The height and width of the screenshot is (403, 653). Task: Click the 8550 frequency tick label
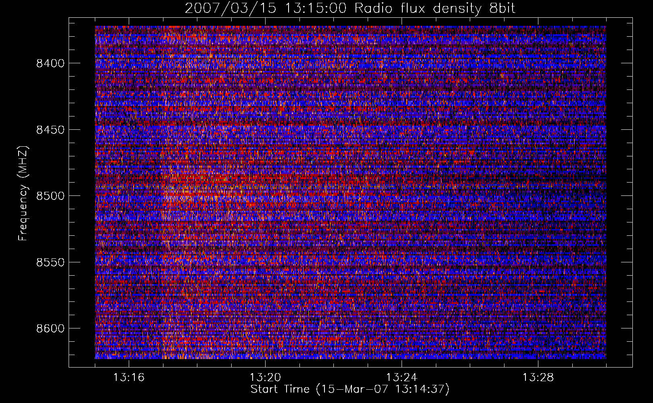[x=50, y=262]
